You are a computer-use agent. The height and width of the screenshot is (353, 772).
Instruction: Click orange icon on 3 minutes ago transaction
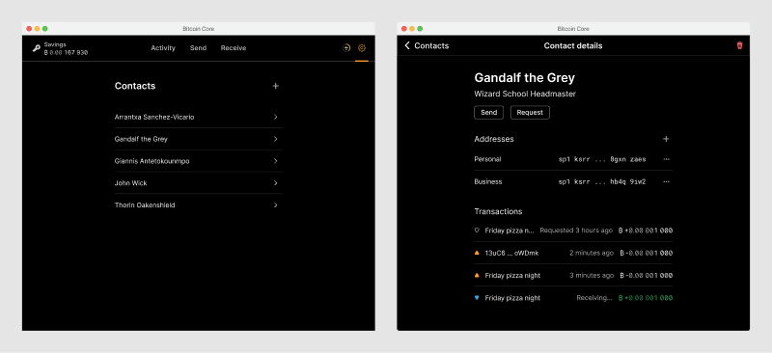tap(477, 275)
